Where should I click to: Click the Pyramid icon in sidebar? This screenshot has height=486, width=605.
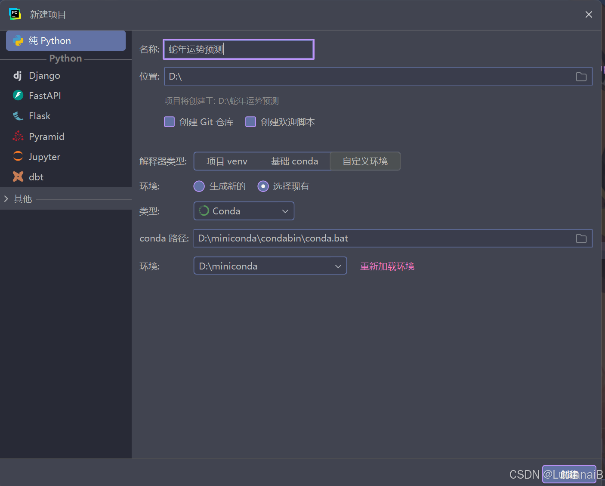click(x=18, y=136)
